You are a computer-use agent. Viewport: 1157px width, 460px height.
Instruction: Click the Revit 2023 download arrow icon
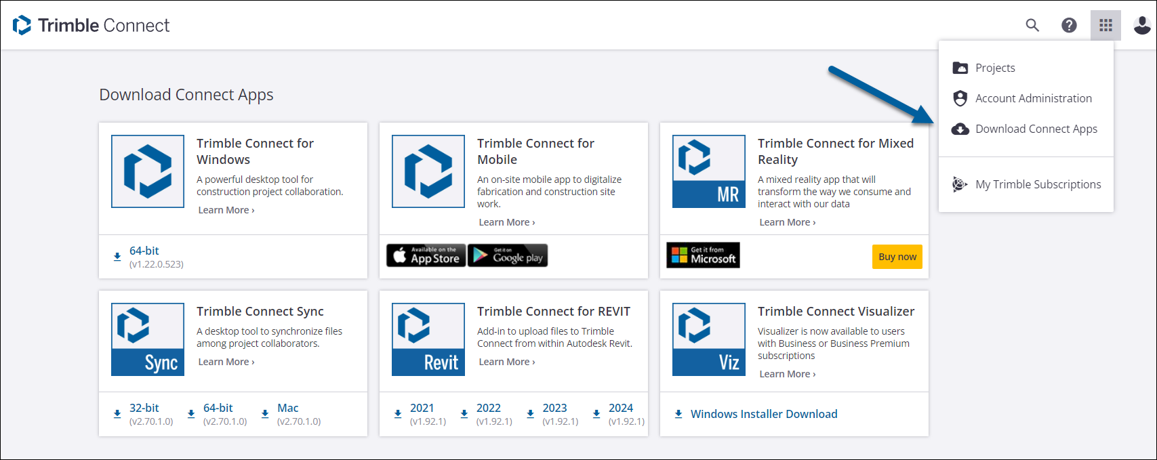pyautogui.click(x=531, y=414)
